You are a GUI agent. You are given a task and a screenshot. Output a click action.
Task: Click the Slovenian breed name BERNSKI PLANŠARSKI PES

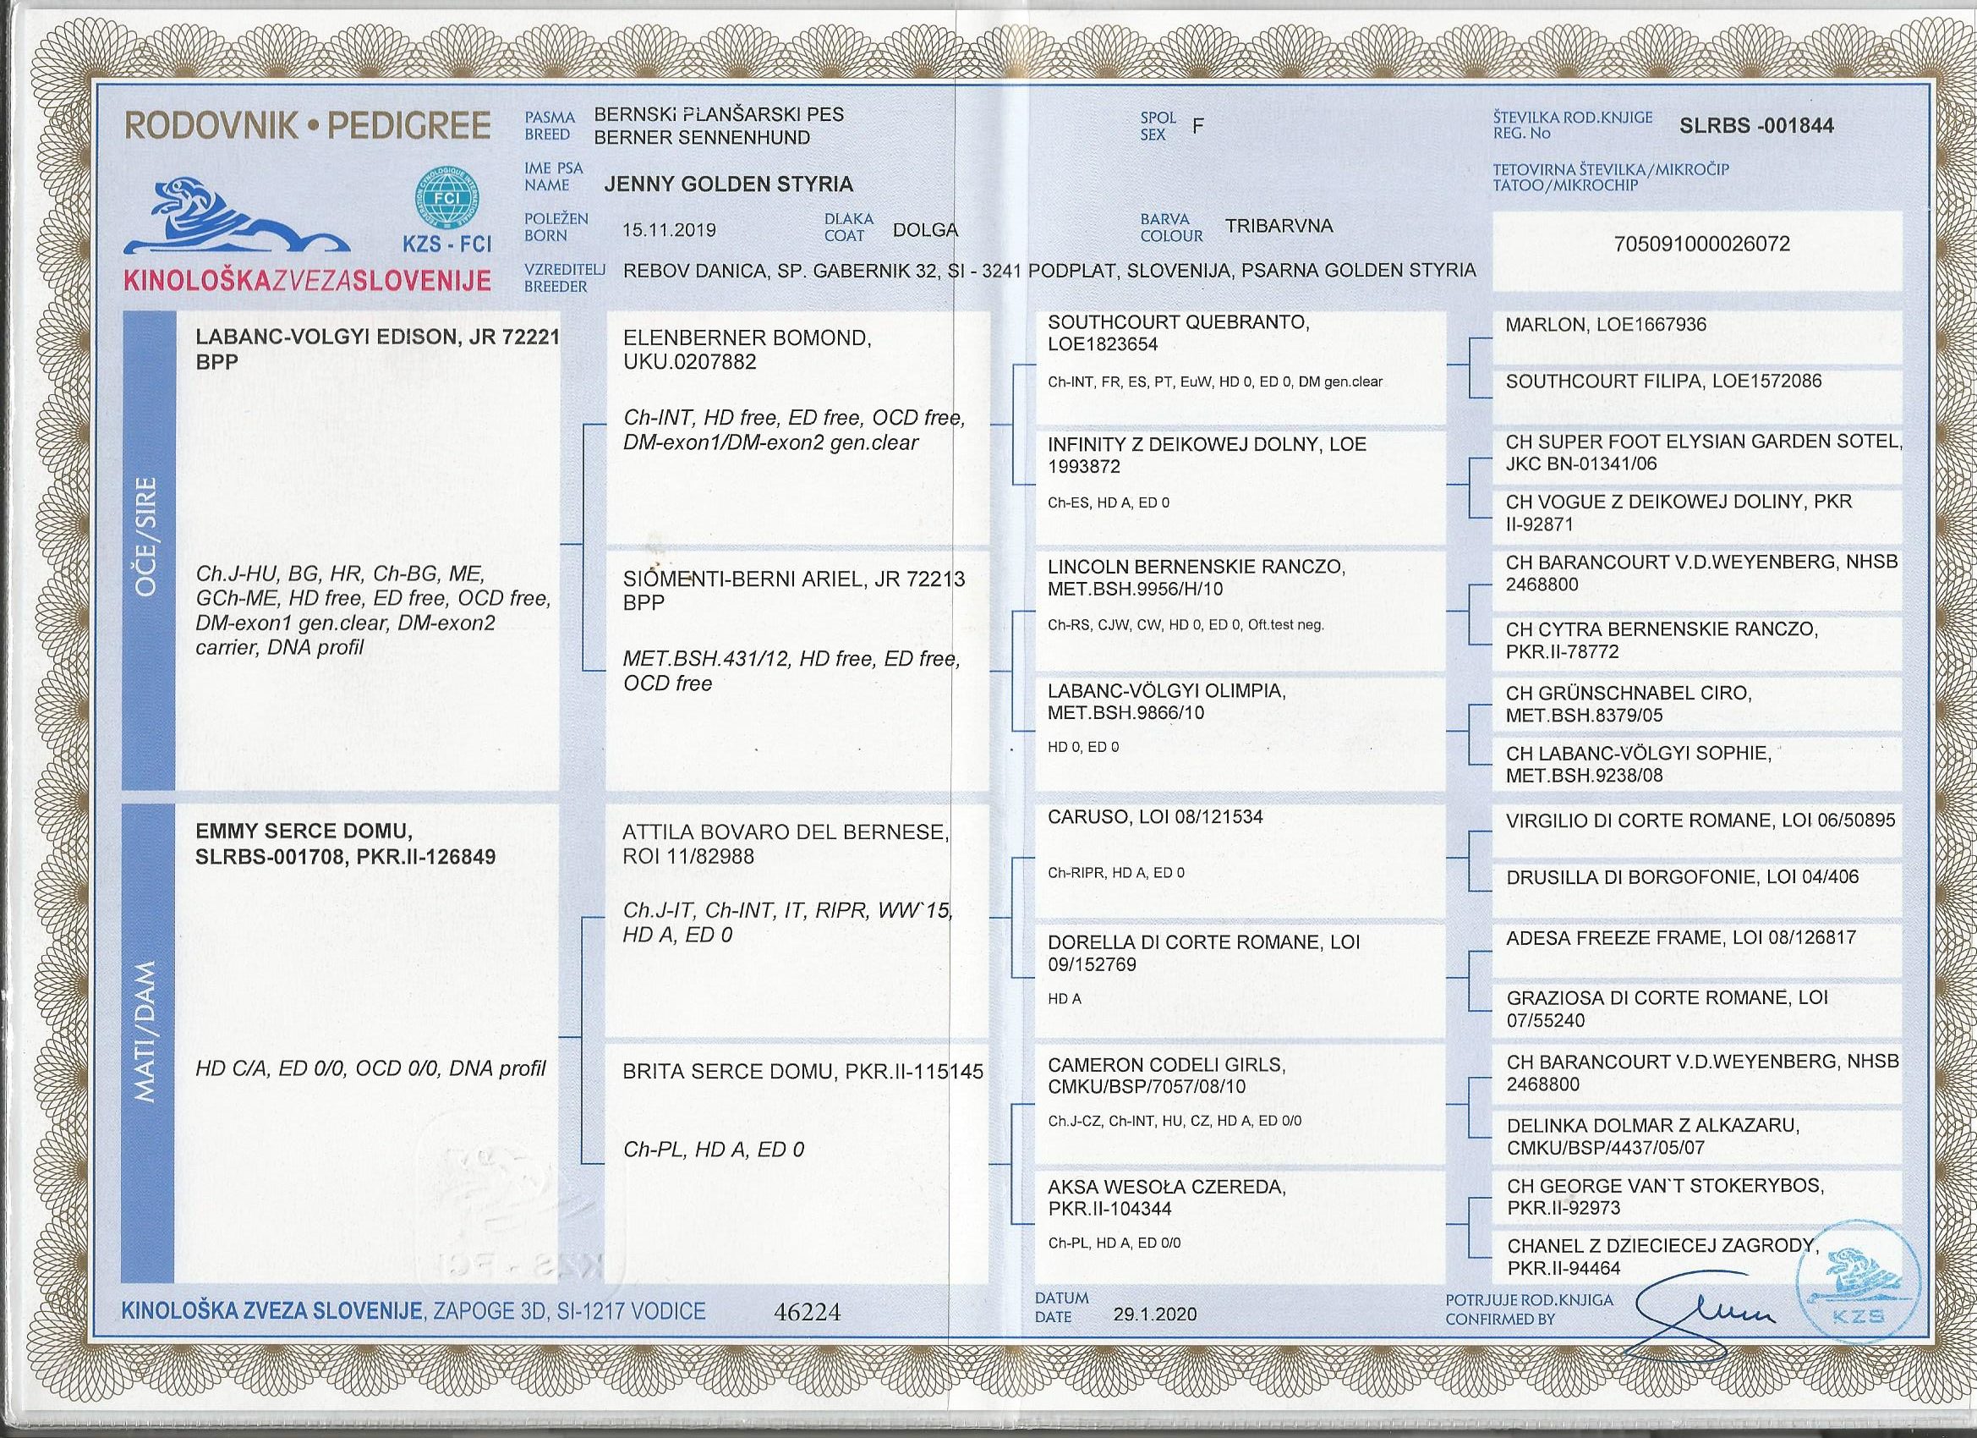click(x=718, y=113)
